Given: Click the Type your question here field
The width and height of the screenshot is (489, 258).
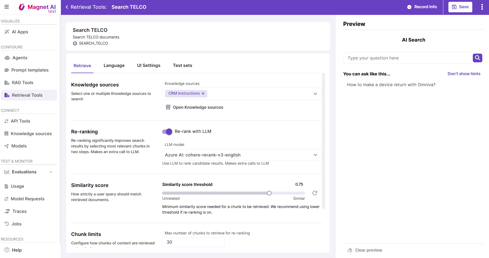Looking at the screenshot, I should pyautogui.click(x=408, y=58).
